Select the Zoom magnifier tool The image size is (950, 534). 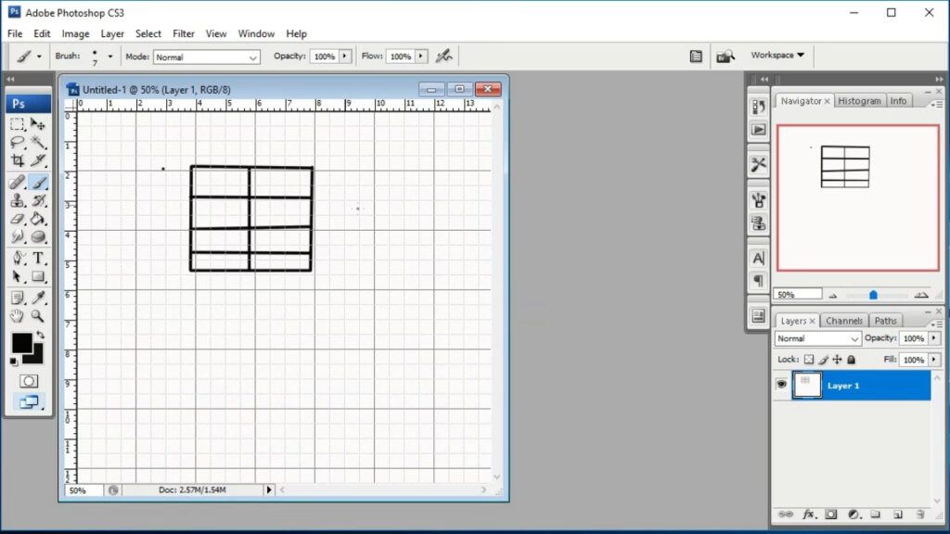click(39, 316)
